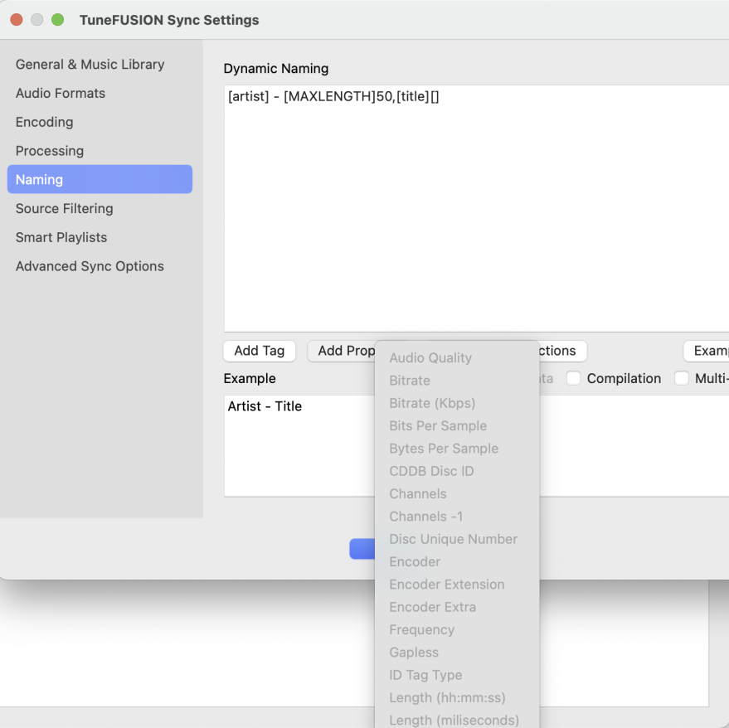Toggle the Multi- checkbox

tap(682, 378)
